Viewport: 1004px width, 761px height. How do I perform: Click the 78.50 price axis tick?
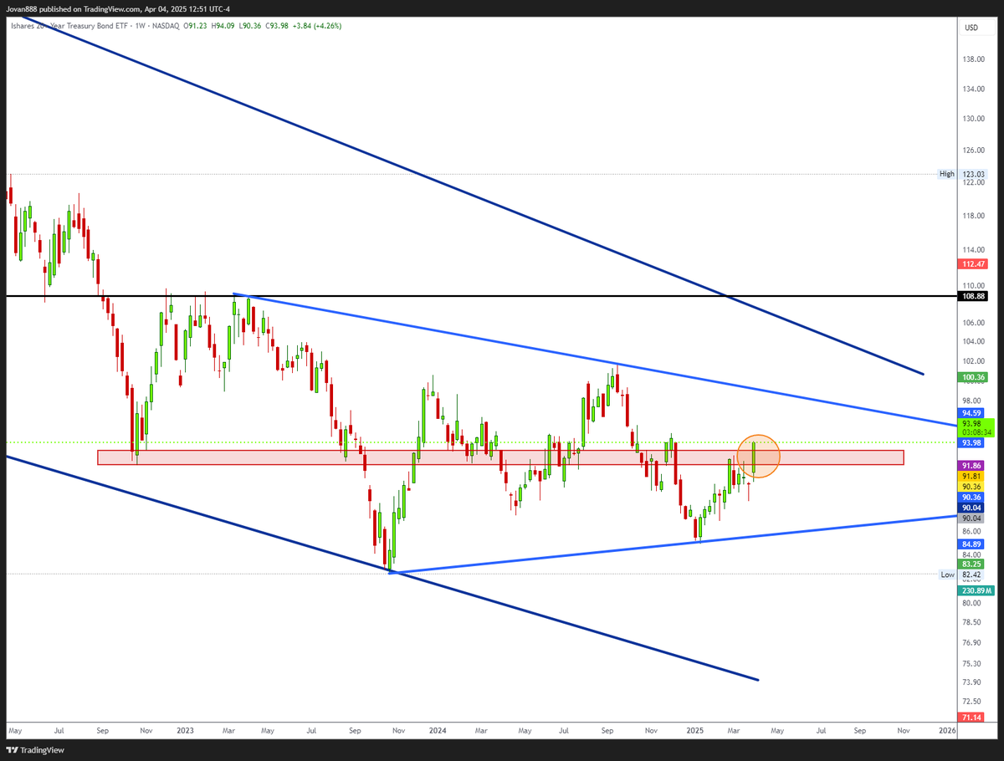point(972,621)
